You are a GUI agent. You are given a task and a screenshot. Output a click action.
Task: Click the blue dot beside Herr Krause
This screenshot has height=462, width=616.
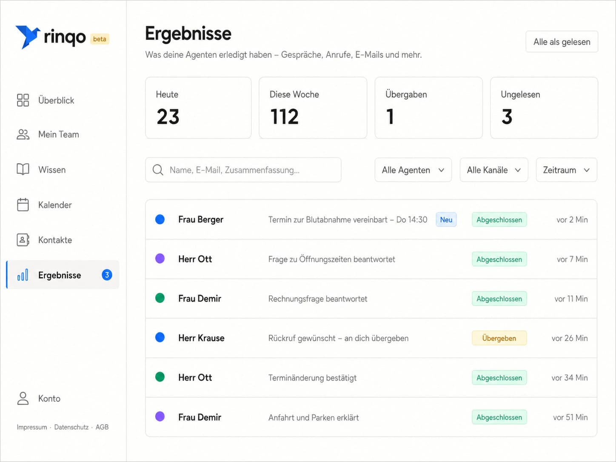160,338
